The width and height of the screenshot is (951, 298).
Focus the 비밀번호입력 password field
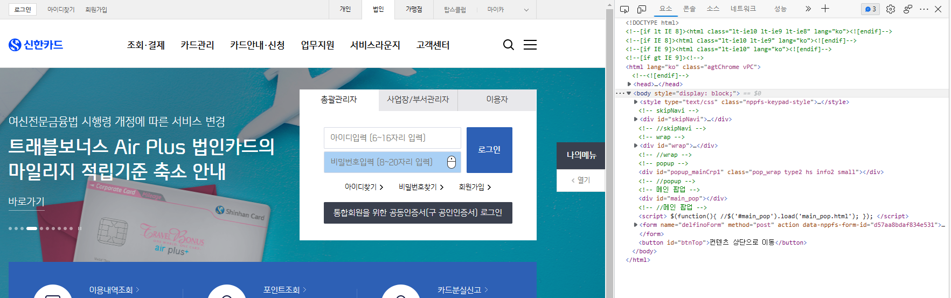[392, 162]
